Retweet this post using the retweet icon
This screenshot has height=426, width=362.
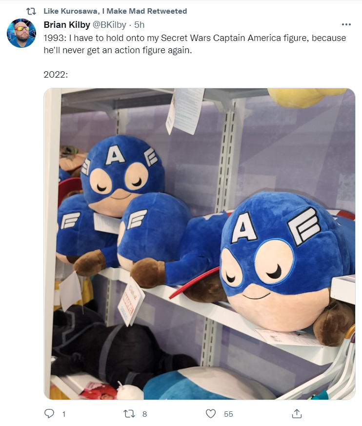[x=129, y=414]
